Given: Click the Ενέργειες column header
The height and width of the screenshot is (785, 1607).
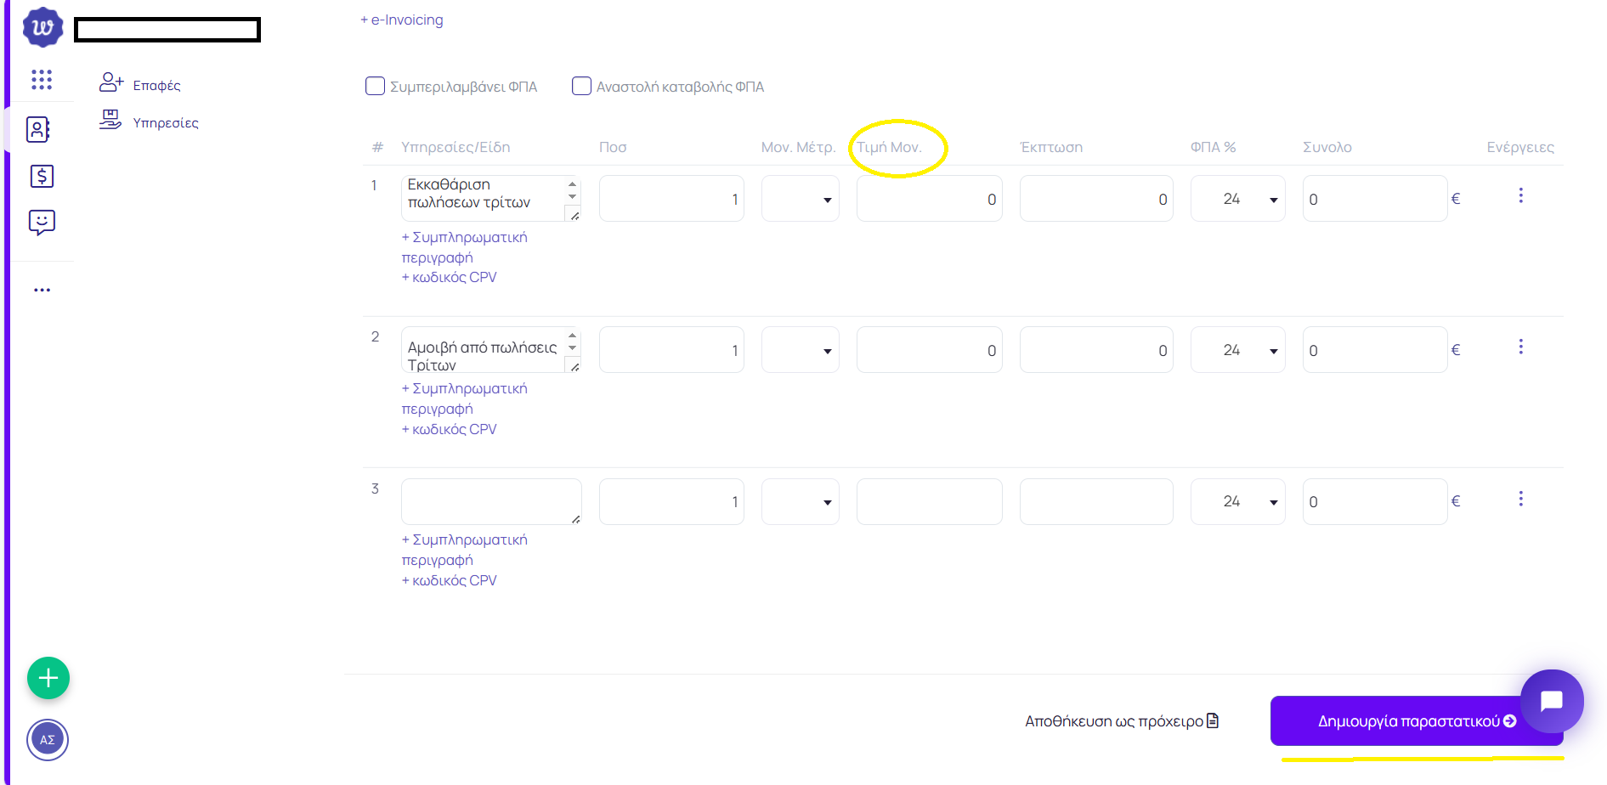Looking at the screenshot, I should pos(1520,147).
